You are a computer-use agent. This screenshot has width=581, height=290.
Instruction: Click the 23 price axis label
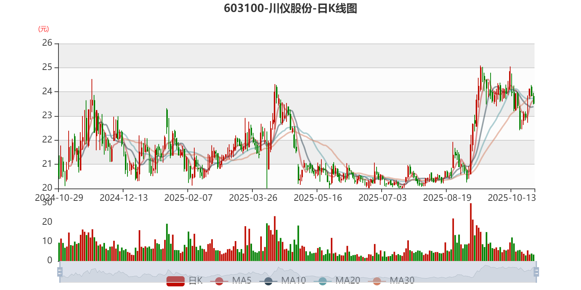tap(47, 116)
